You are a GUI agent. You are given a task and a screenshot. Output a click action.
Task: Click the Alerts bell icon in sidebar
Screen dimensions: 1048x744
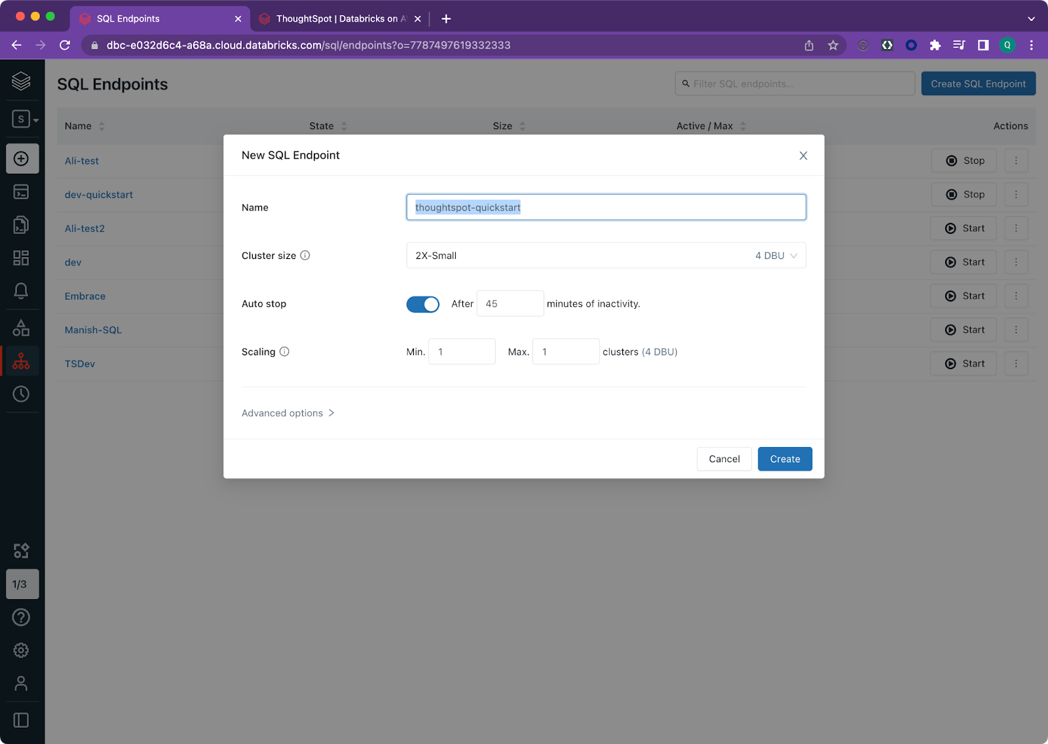tap(21, 291)
